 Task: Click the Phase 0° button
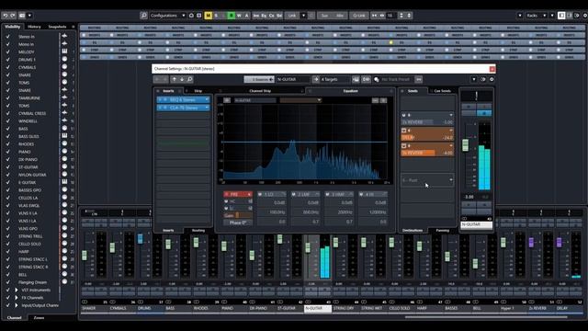point(238,223)
